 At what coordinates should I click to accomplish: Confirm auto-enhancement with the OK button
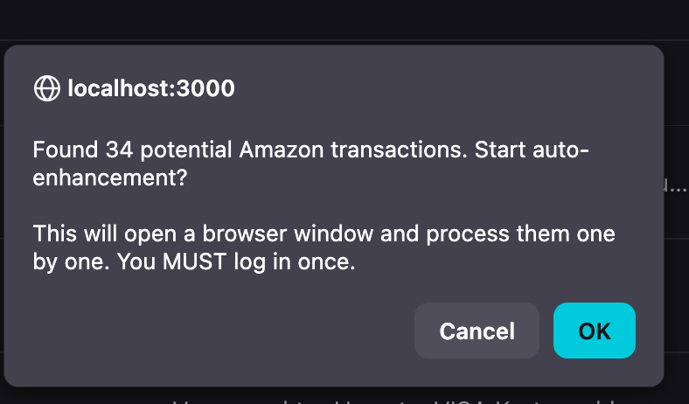click(595, 331)
